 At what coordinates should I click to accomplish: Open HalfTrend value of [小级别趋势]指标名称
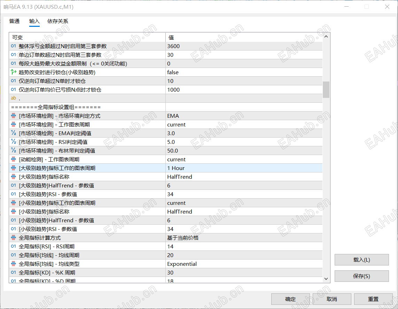[244, 211]
